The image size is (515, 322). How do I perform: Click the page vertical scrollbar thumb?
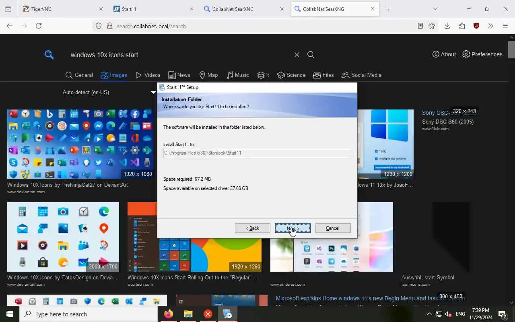[x=511, y=50]
